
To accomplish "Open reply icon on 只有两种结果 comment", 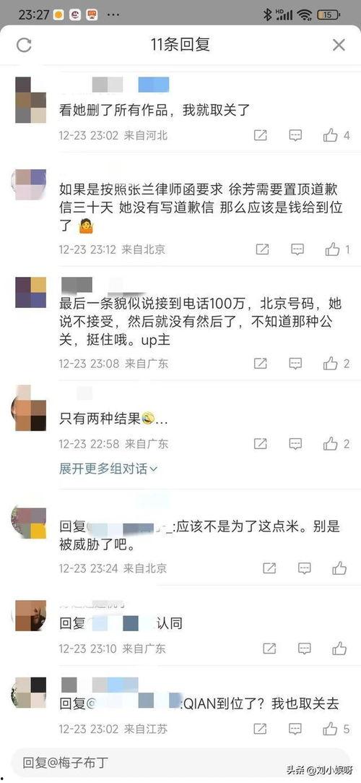I will [x=295, y=443].
